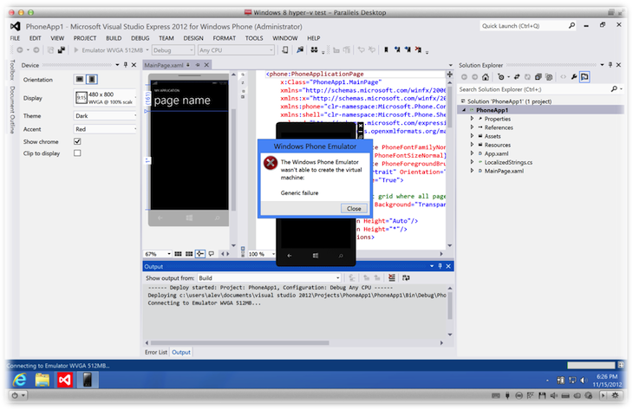Screen dimensions: 633x410
Task: Open the Theme dropdown showing Dark
Action: 106,116
